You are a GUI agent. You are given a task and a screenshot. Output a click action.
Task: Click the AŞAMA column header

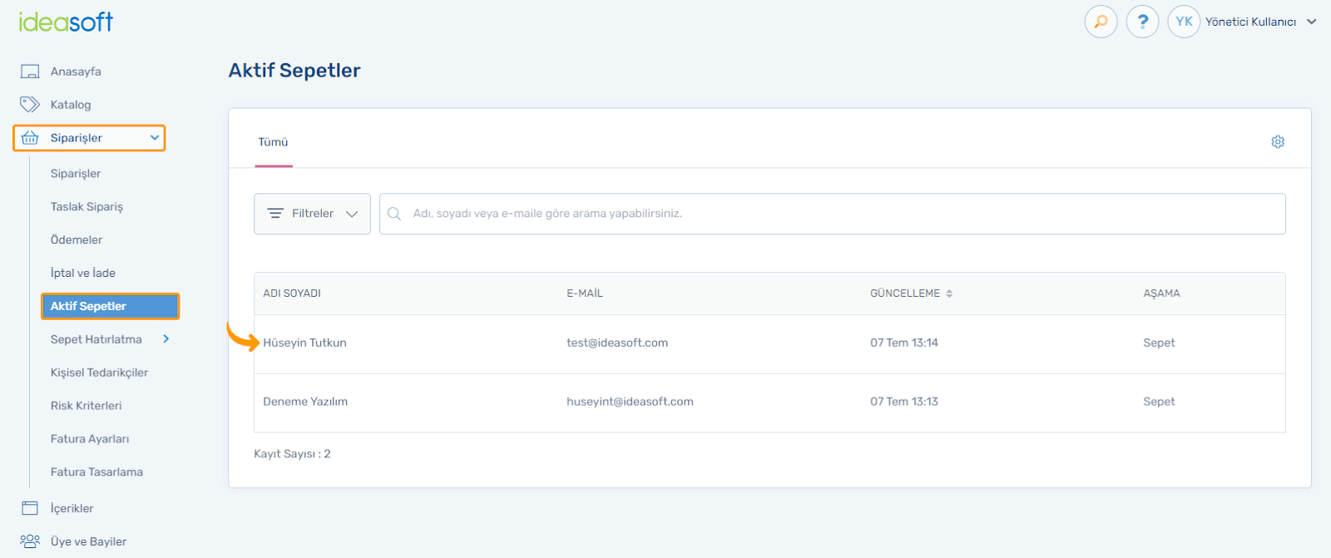tap(1161, 294)
